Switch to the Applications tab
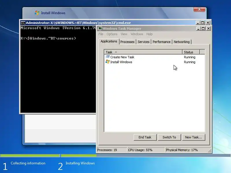Screen dimensions: 231x173 109,41
